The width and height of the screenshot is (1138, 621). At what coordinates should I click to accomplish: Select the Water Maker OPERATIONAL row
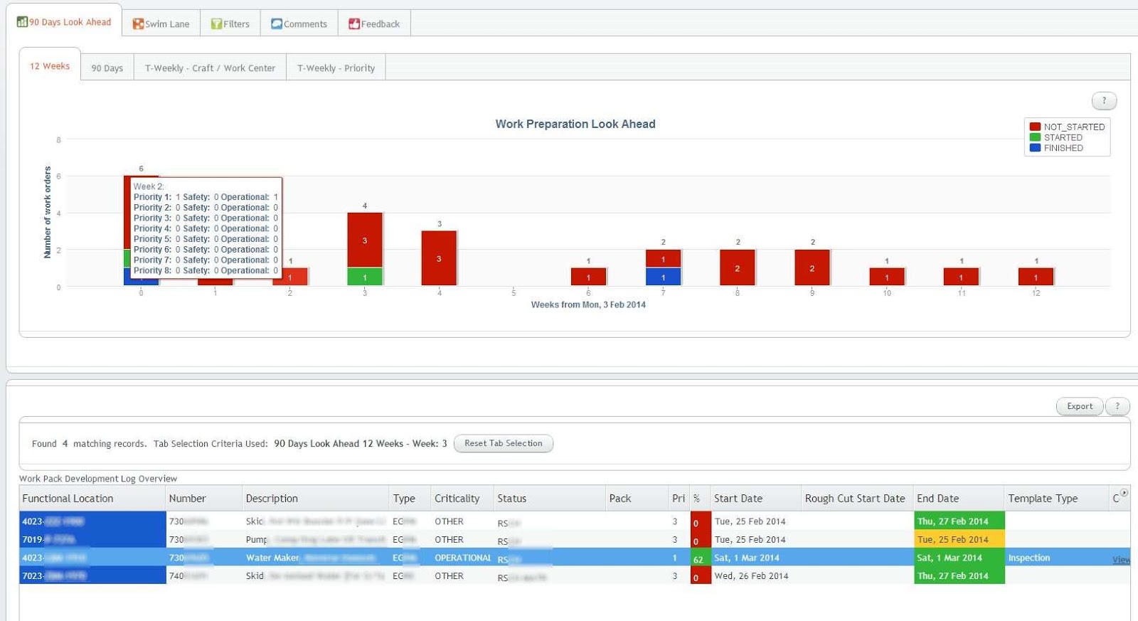575,558
